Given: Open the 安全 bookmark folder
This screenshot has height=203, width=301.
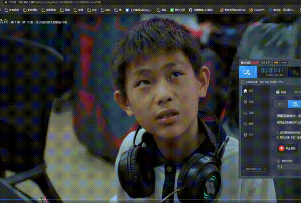Looking at the screenshot, I should point(92,10).
